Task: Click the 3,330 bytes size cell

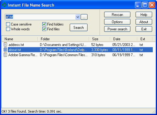Action: point(100,50)
